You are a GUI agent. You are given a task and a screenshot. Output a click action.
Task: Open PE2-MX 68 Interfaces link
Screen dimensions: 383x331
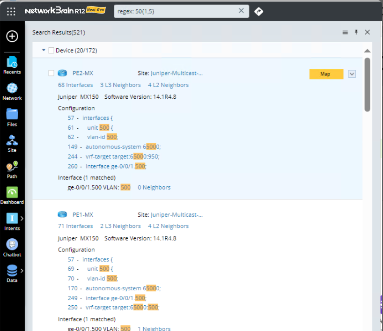(x=75, y=85)
